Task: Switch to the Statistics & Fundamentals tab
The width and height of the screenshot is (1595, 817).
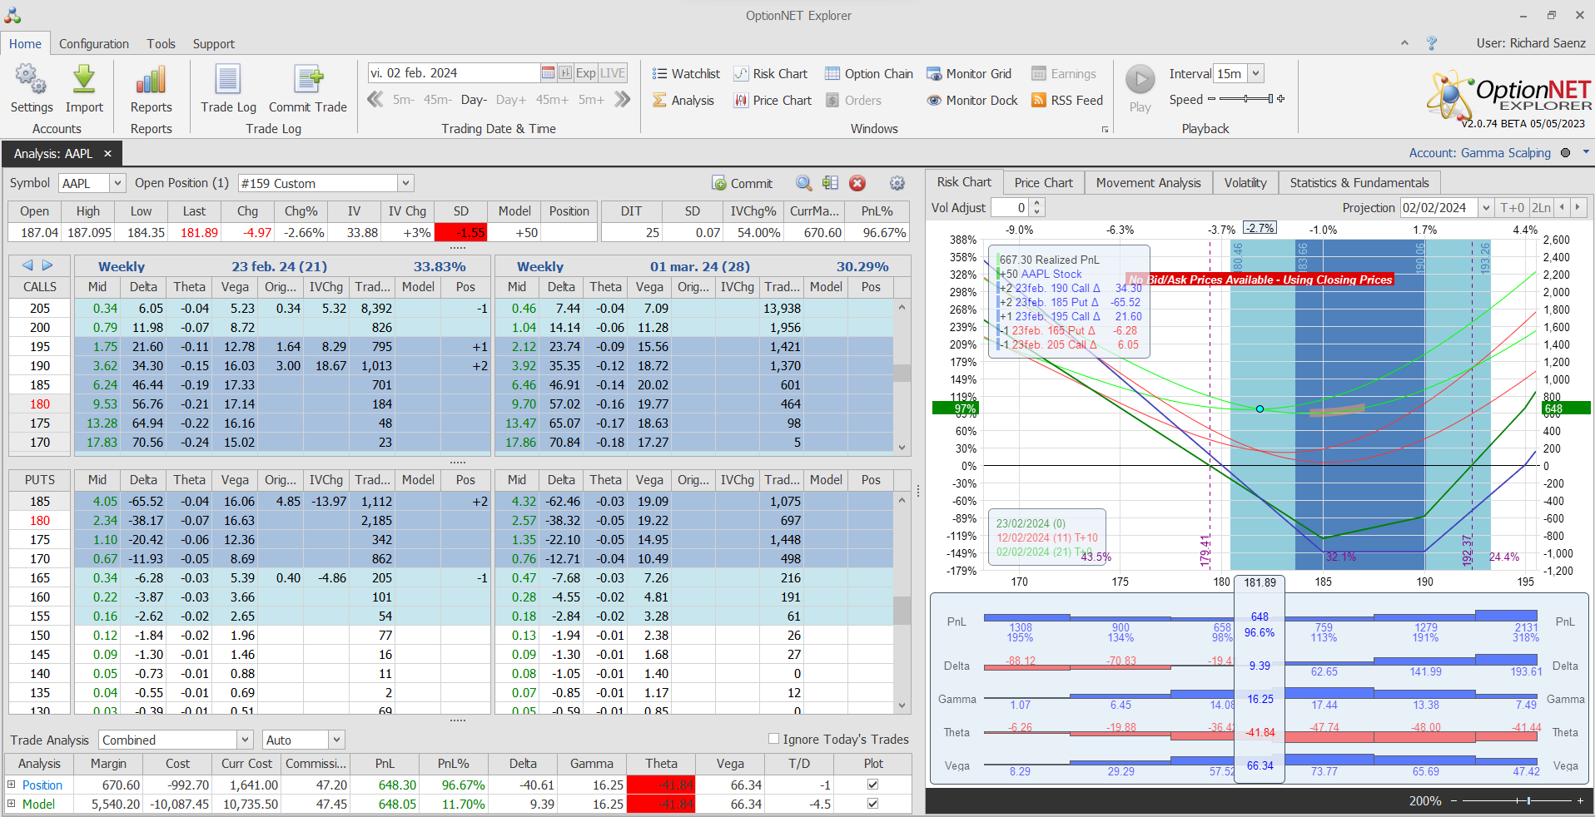Action: [1359, 183]
